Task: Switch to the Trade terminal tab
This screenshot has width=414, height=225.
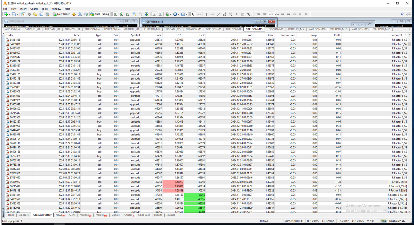Action: click(x=11, y=215)
